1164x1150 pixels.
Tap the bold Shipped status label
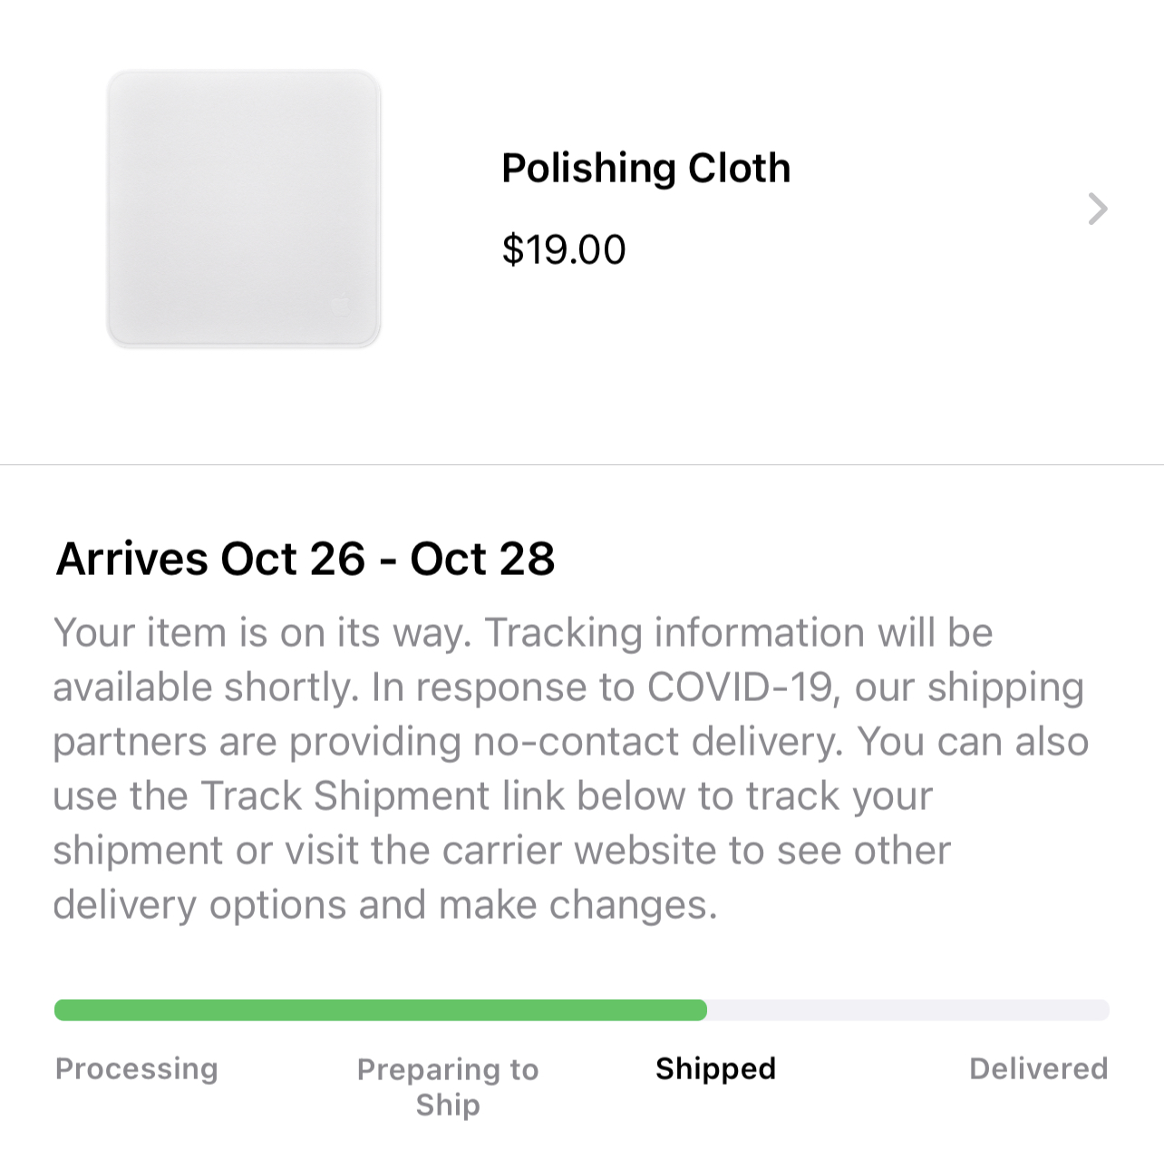pyautogui.click(x=715, y=1068)
